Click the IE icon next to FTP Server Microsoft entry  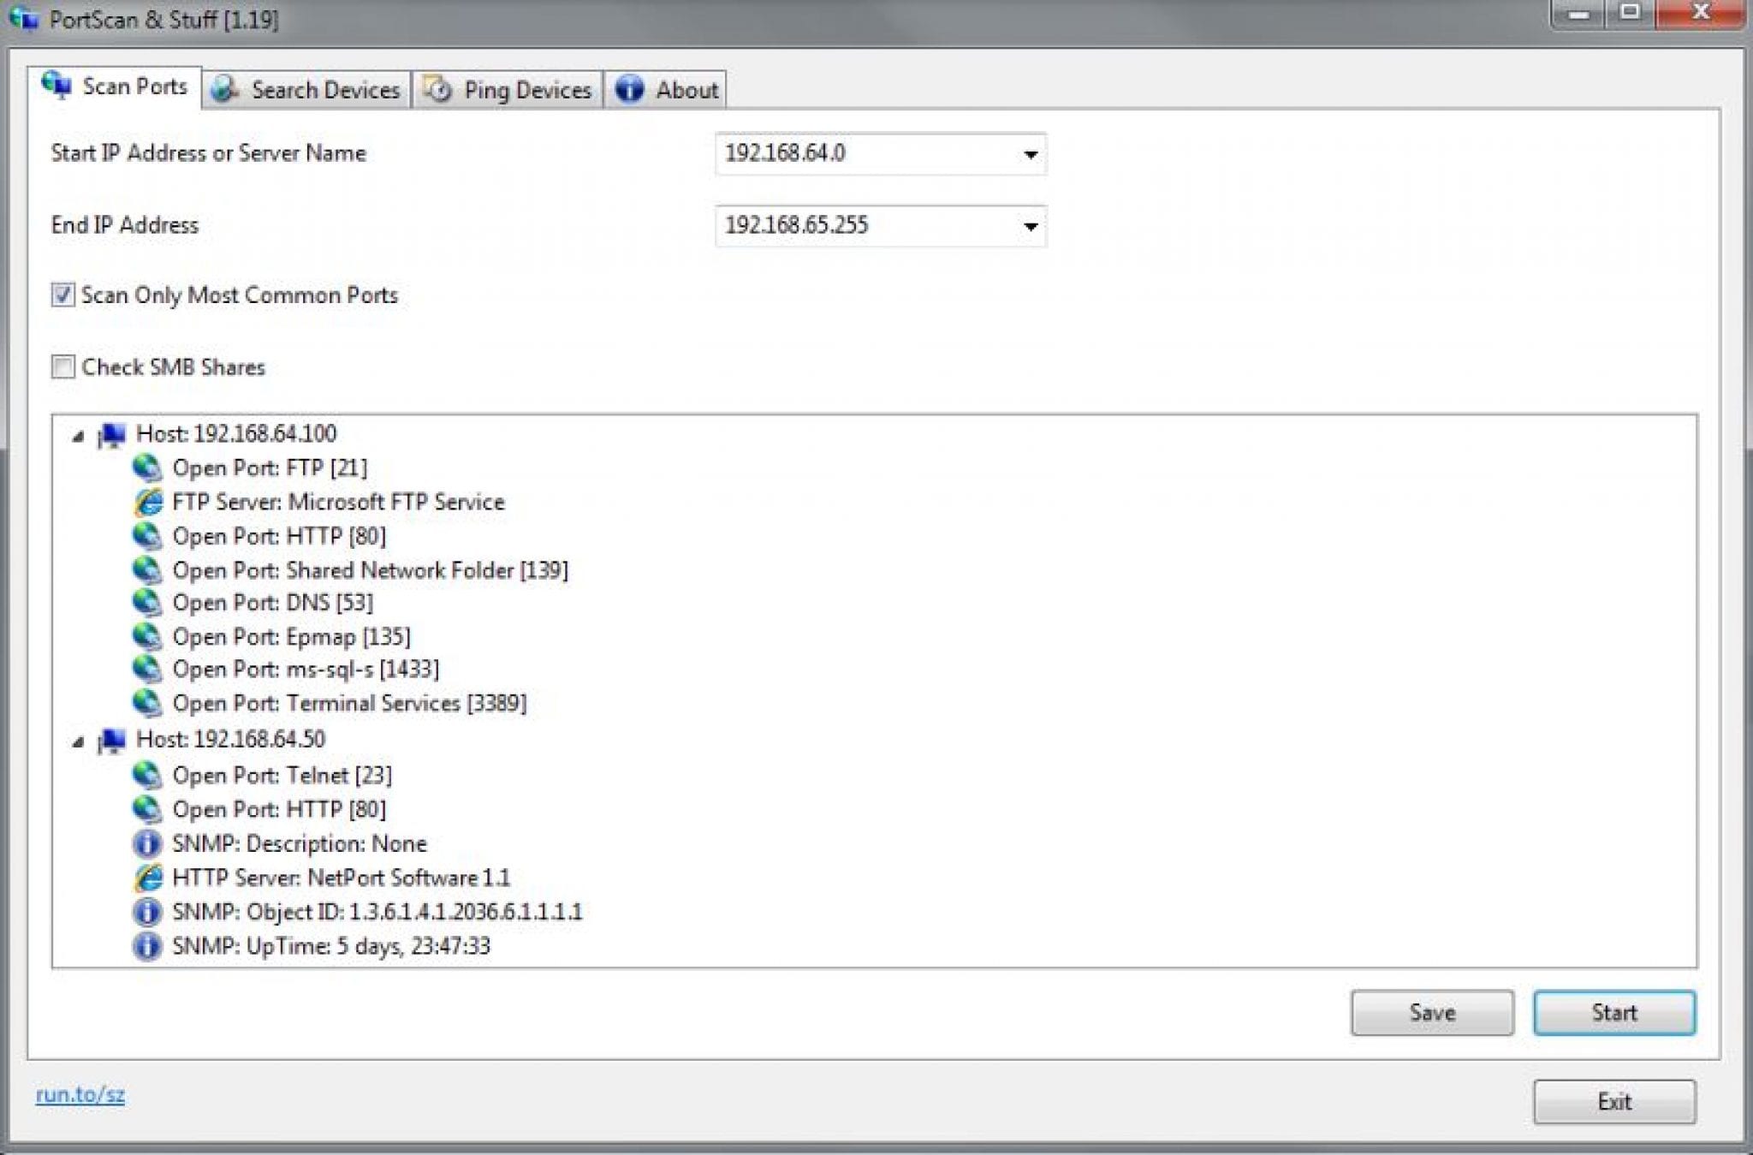[x=147, y=502]
